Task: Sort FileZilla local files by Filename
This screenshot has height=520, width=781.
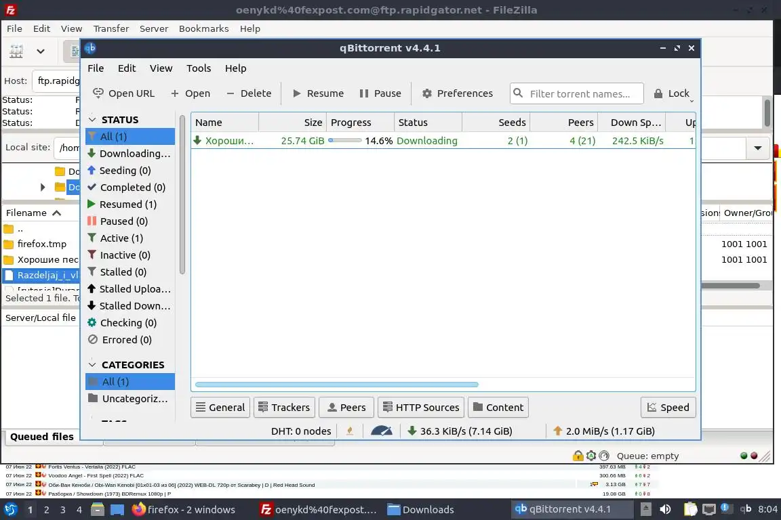Action: (x=41, y=213)
